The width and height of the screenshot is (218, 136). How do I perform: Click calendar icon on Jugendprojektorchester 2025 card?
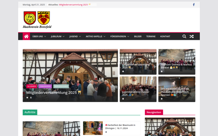coord(123,99)
